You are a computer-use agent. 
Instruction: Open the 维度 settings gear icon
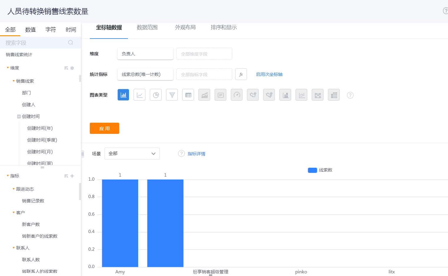72,68
